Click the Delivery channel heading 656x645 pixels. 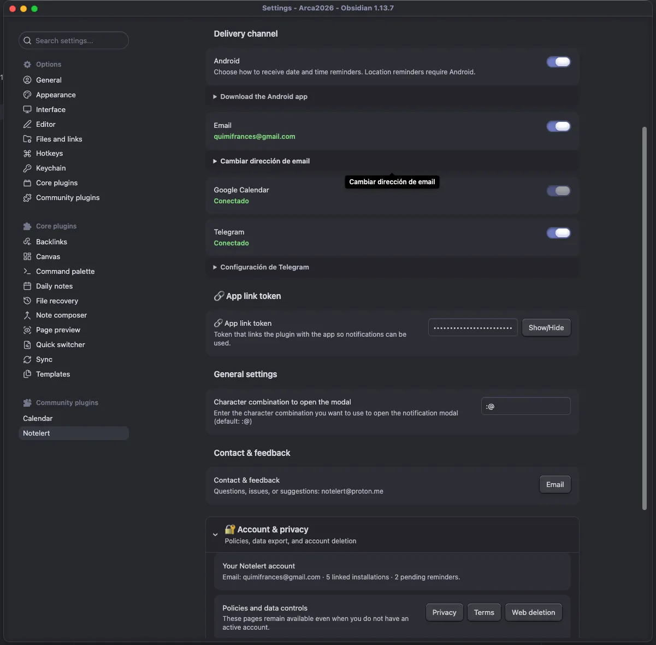point(246,33)
